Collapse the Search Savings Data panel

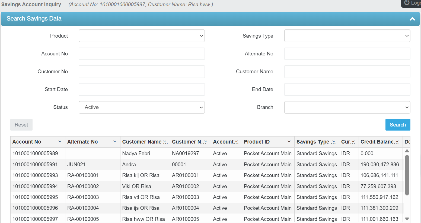coord(412,19)
